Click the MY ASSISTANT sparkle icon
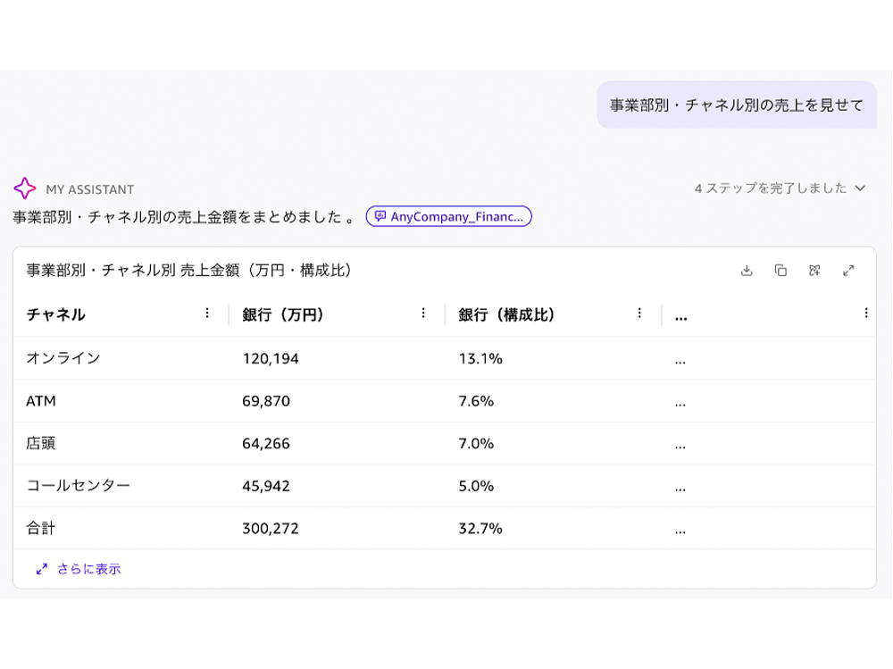The height and width of the screenshot is (669, 893). [24, 188]
